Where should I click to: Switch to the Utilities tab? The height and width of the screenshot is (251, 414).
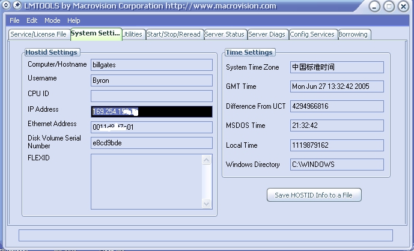[x=133, y=34]
